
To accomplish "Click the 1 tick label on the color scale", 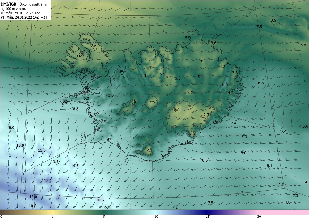I will 53,217.
